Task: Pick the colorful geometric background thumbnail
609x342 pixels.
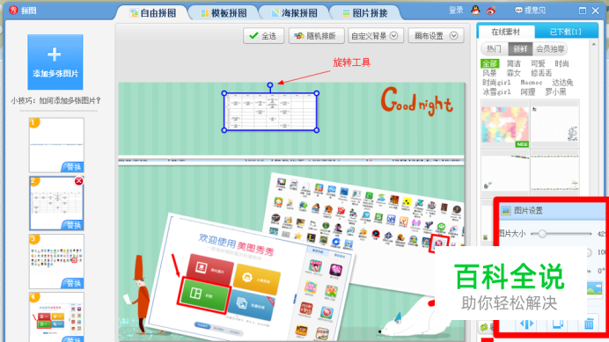Action: coord(505,125)
